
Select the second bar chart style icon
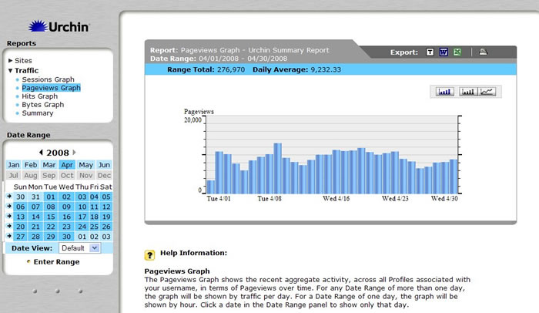click(x=468, y=92)
